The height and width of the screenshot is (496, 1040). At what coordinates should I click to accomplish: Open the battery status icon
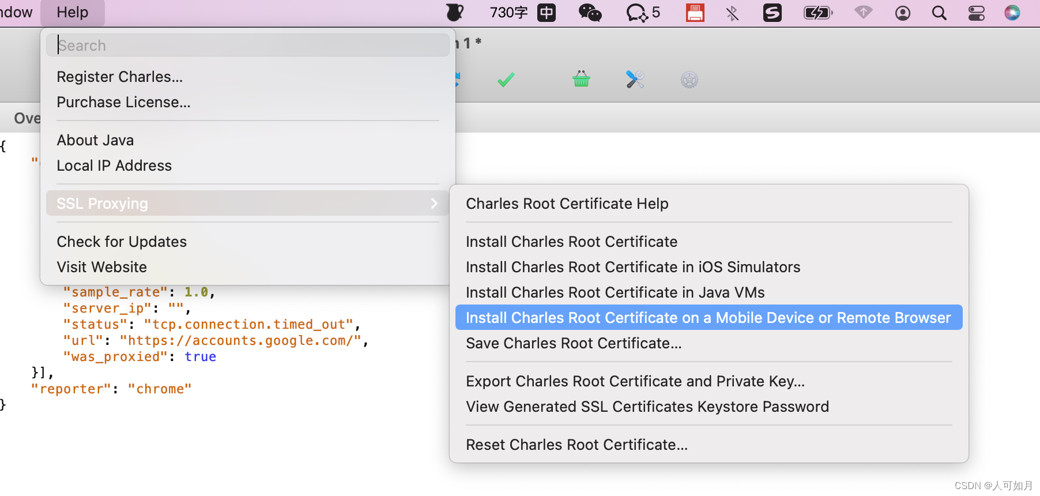coord(818,13)
